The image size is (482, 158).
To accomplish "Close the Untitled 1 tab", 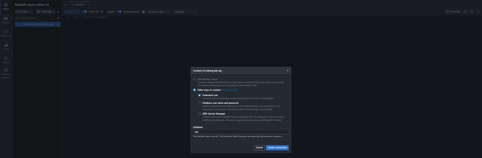I will pos(89,5).
